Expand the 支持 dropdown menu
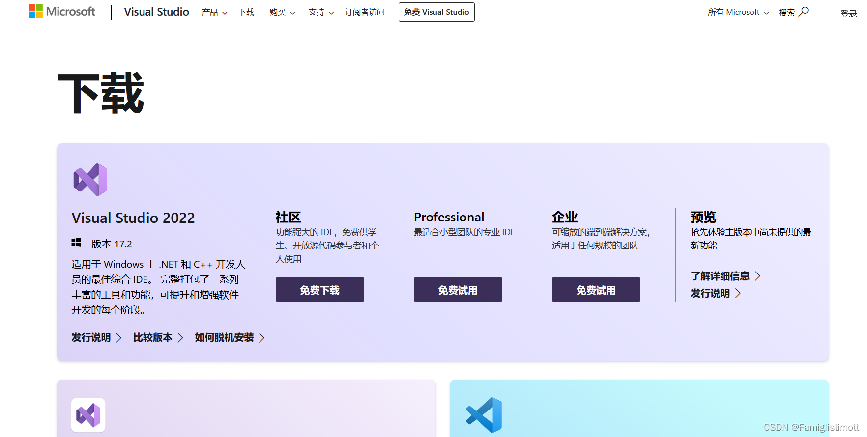 tap(321, 12)
